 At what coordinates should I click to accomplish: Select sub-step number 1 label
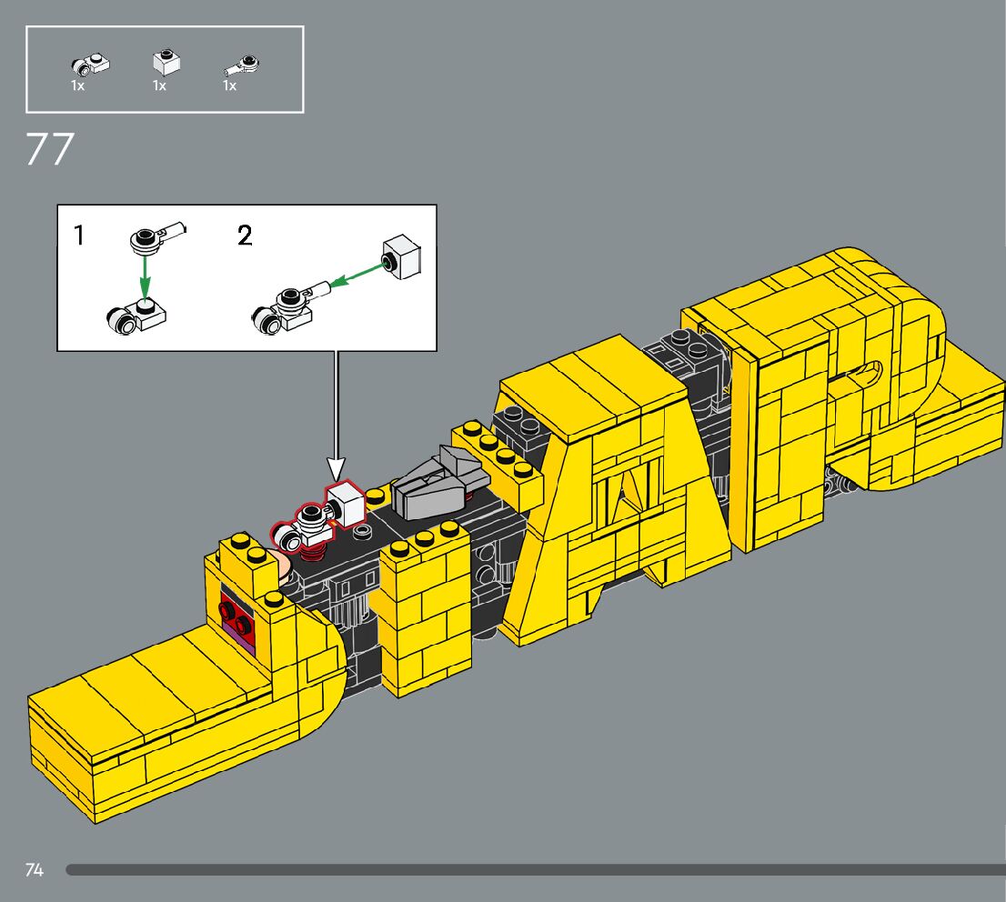[80, 236]
